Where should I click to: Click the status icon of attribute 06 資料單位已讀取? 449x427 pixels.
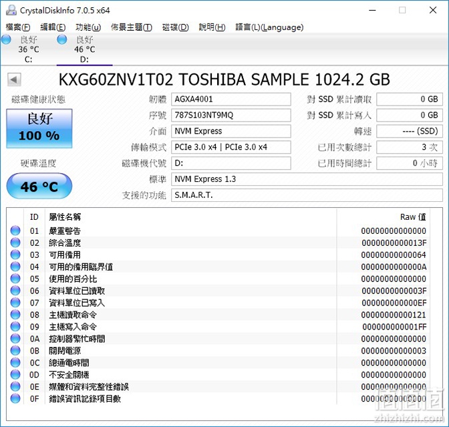[15, 291]
